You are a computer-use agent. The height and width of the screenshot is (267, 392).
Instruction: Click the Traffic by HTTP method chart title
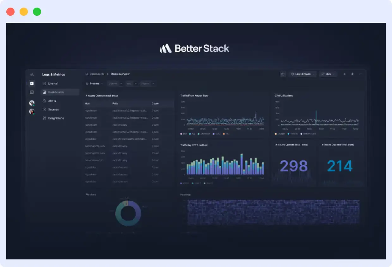(x=194, y=145)
